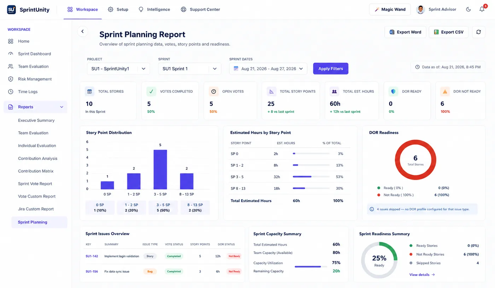Switch to the Setup tab
Image resolution: width=495 pixels, height=288 pixels.
coord(118,10)
